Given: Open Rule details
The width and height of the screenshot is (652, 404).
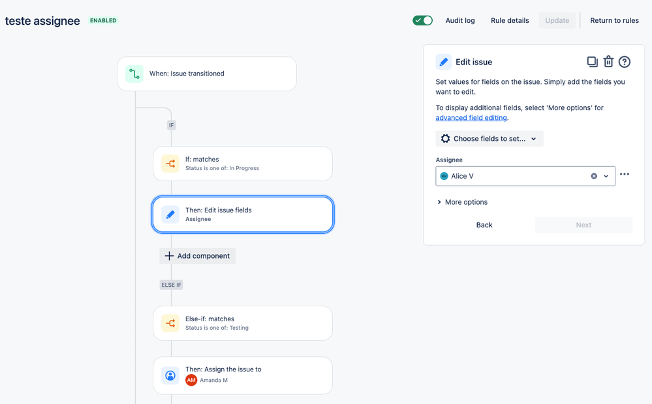Looking at the screenshot, I should (x=510, y=20).
